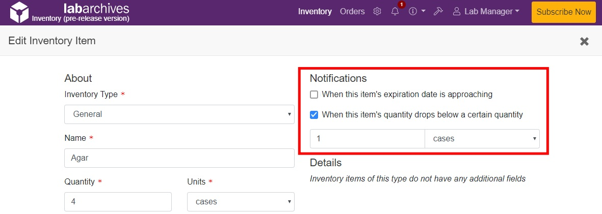The height and width of the screenshot is (214, 602).
Task: Open the notifications bell
Action: (x=395, y=12)
